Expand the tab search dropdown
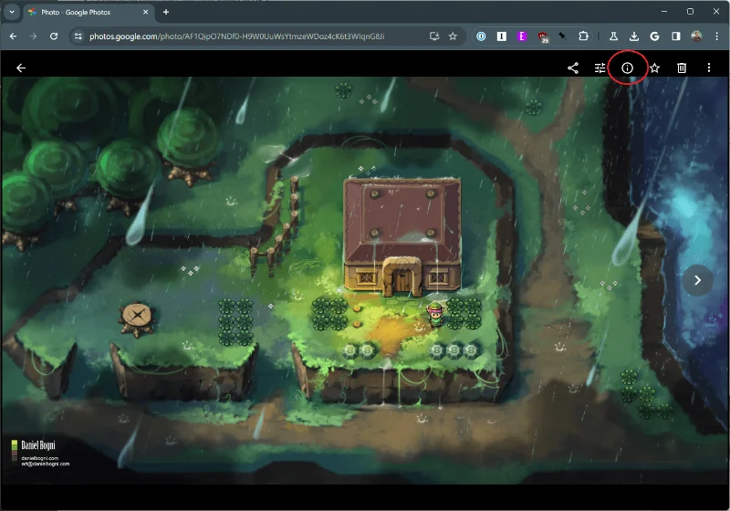 point(12,12)
